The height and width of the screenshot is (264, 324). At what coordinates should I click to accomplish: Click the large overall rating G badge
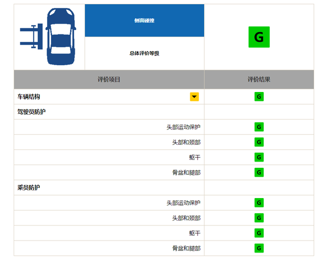[259, 37]
